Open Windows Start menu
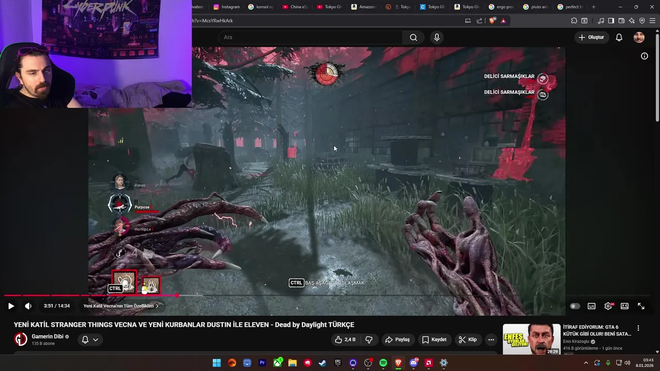660x371 pixels. pos(217,363)
